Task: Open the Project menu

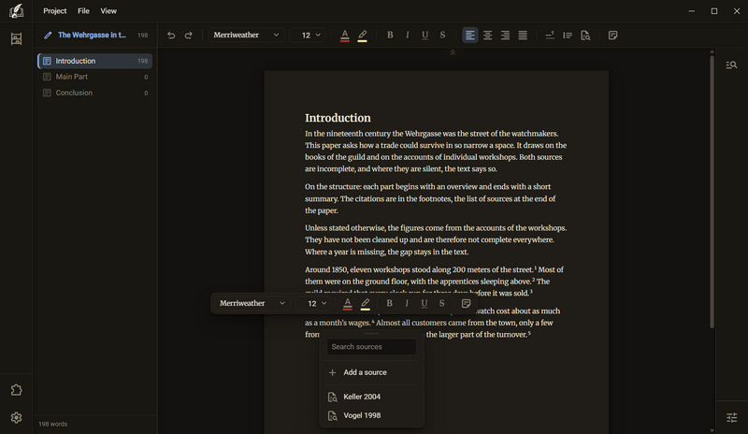Action: pos(55,11)
